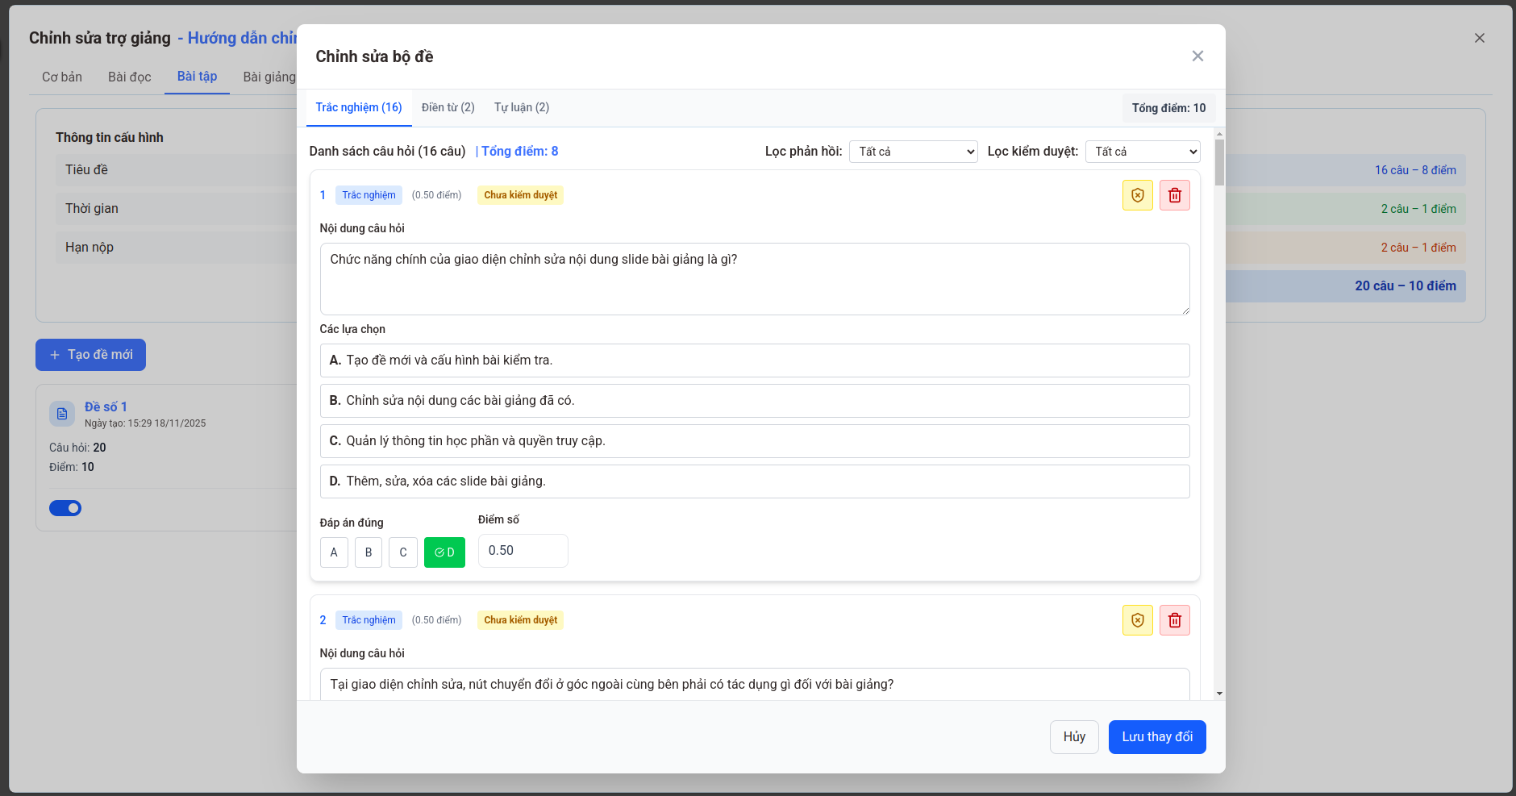
Task: Close the Chỉnh sửa bộ đề dialog
Action: [1197, 56]
